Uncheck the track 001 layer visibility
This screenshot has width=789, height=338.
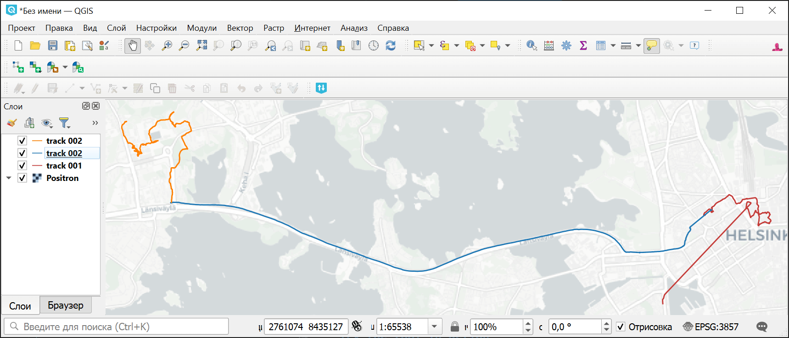tap(22, 165)
